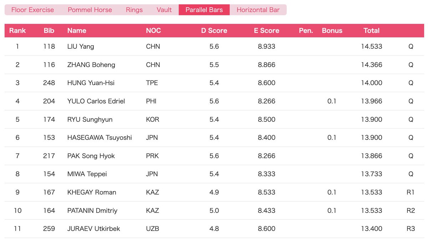This screenshot has width=428, height=242.
Task: Click the Rank column header
Action: tap(17, 31)
